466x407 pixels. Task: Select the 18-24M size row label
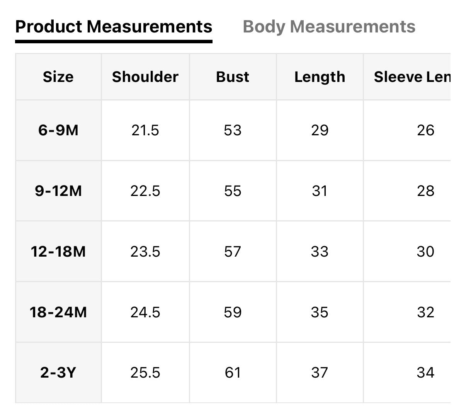tap(58, 312)
